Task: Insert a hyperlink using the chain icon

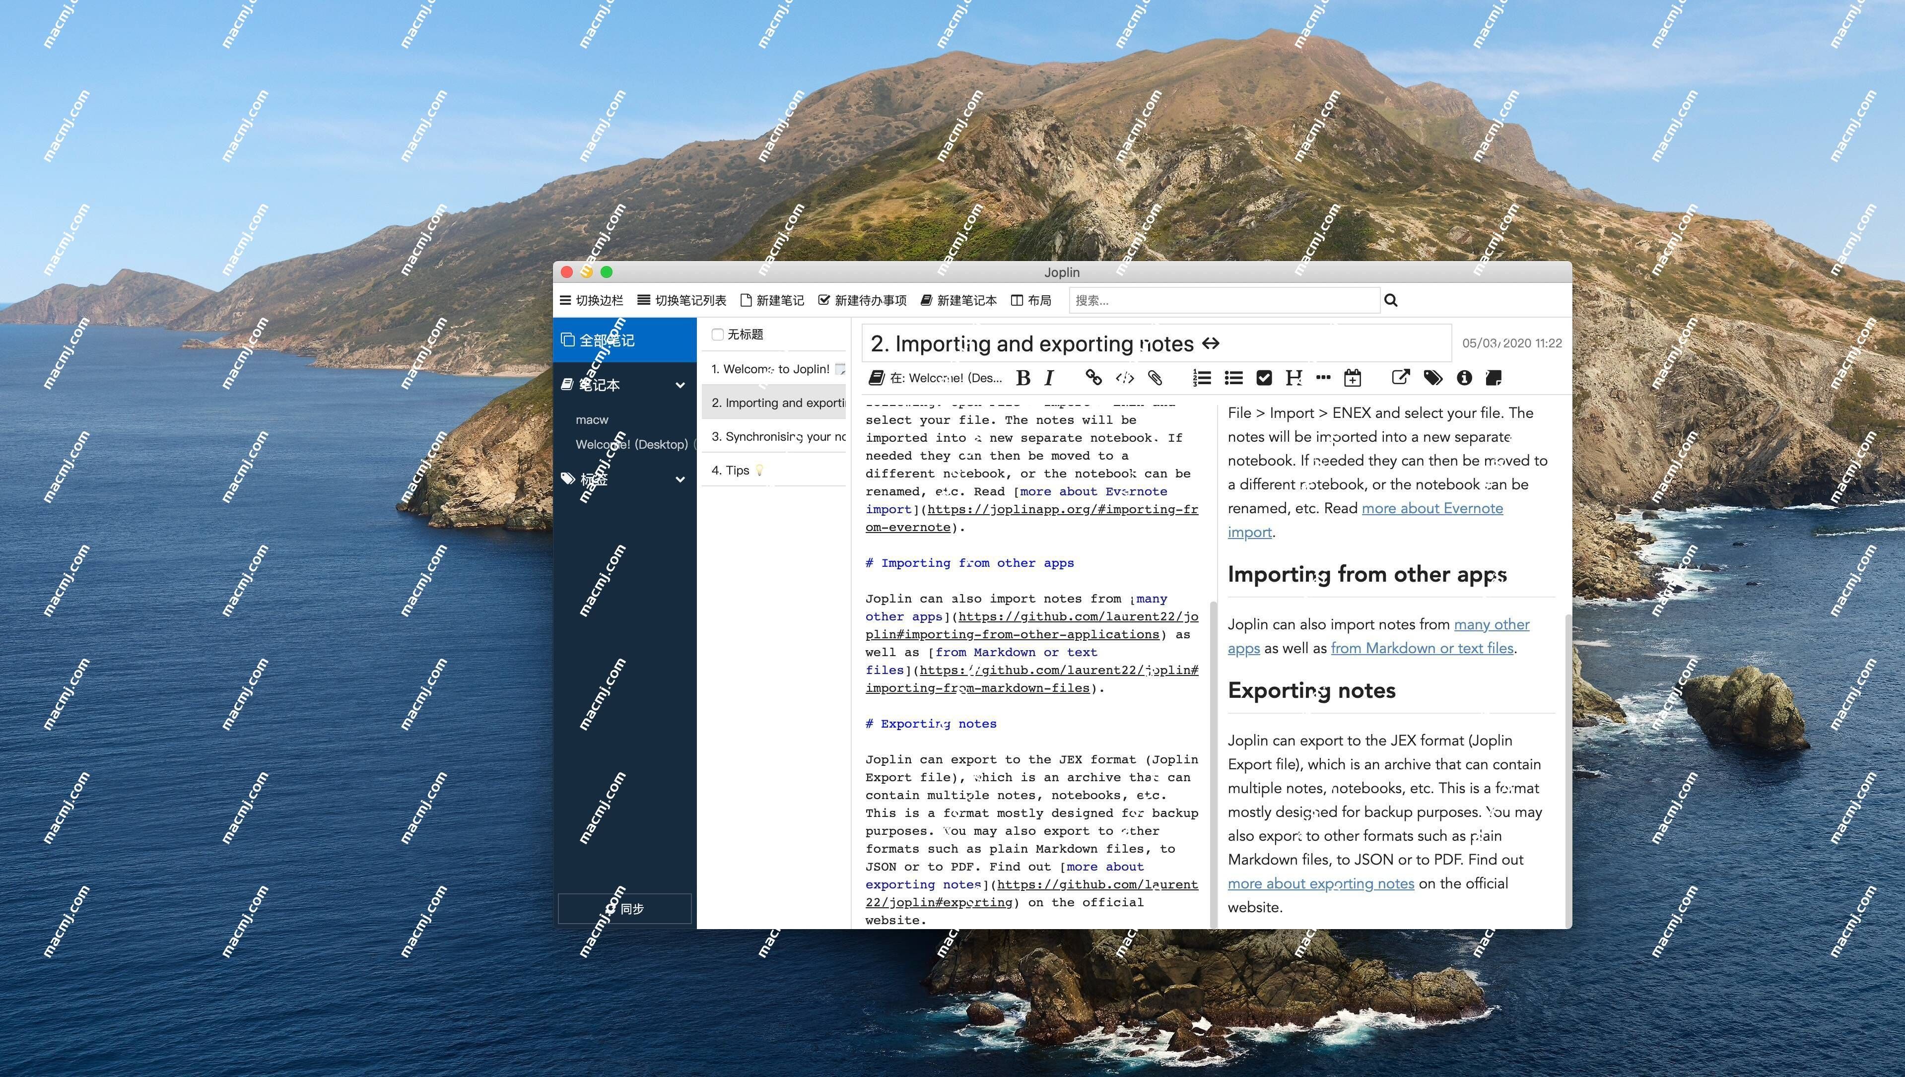Action: [x=1093, y=378]
